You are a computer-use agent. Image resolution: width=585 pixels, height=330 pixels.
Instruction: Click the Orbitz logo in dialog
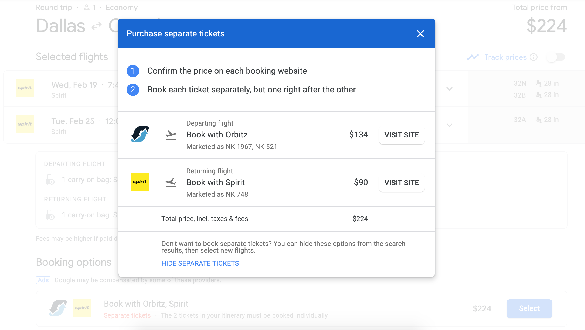(140, 134)
